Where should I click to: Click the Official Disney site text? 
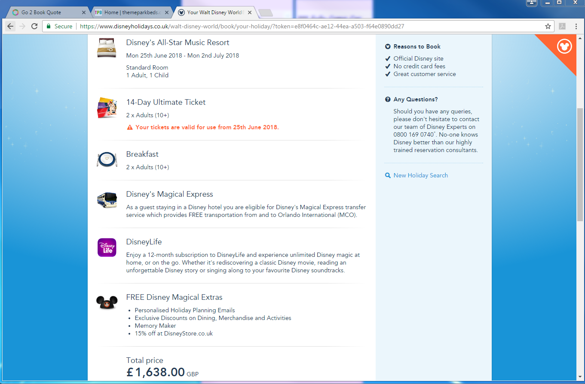pyautogui.click(x=418, y=58)
